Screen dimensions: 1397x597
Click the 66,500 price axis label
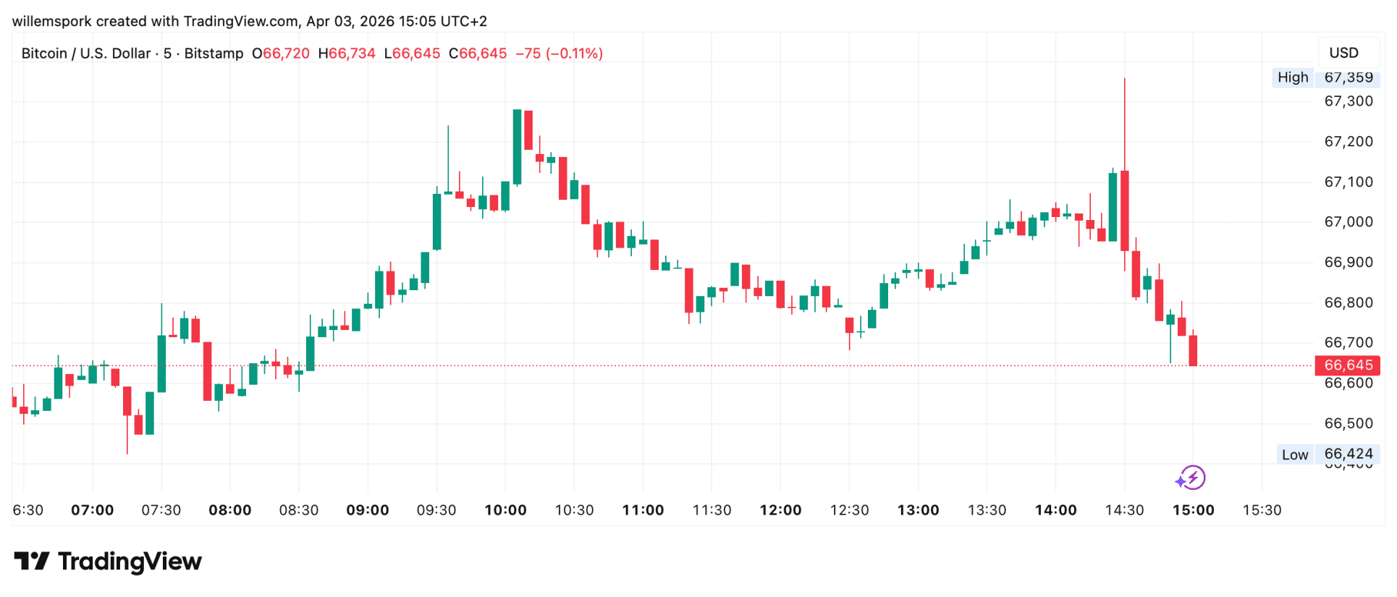click(1349, 423)
